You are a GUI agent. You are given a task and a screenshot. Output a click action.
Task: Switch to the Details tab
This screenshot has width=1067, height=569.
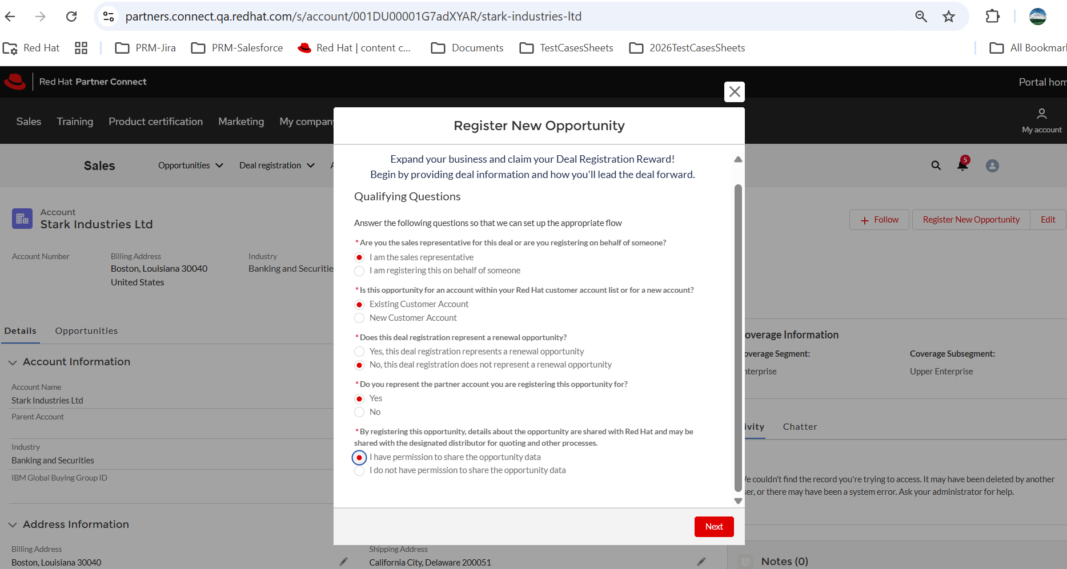[21, 331]
